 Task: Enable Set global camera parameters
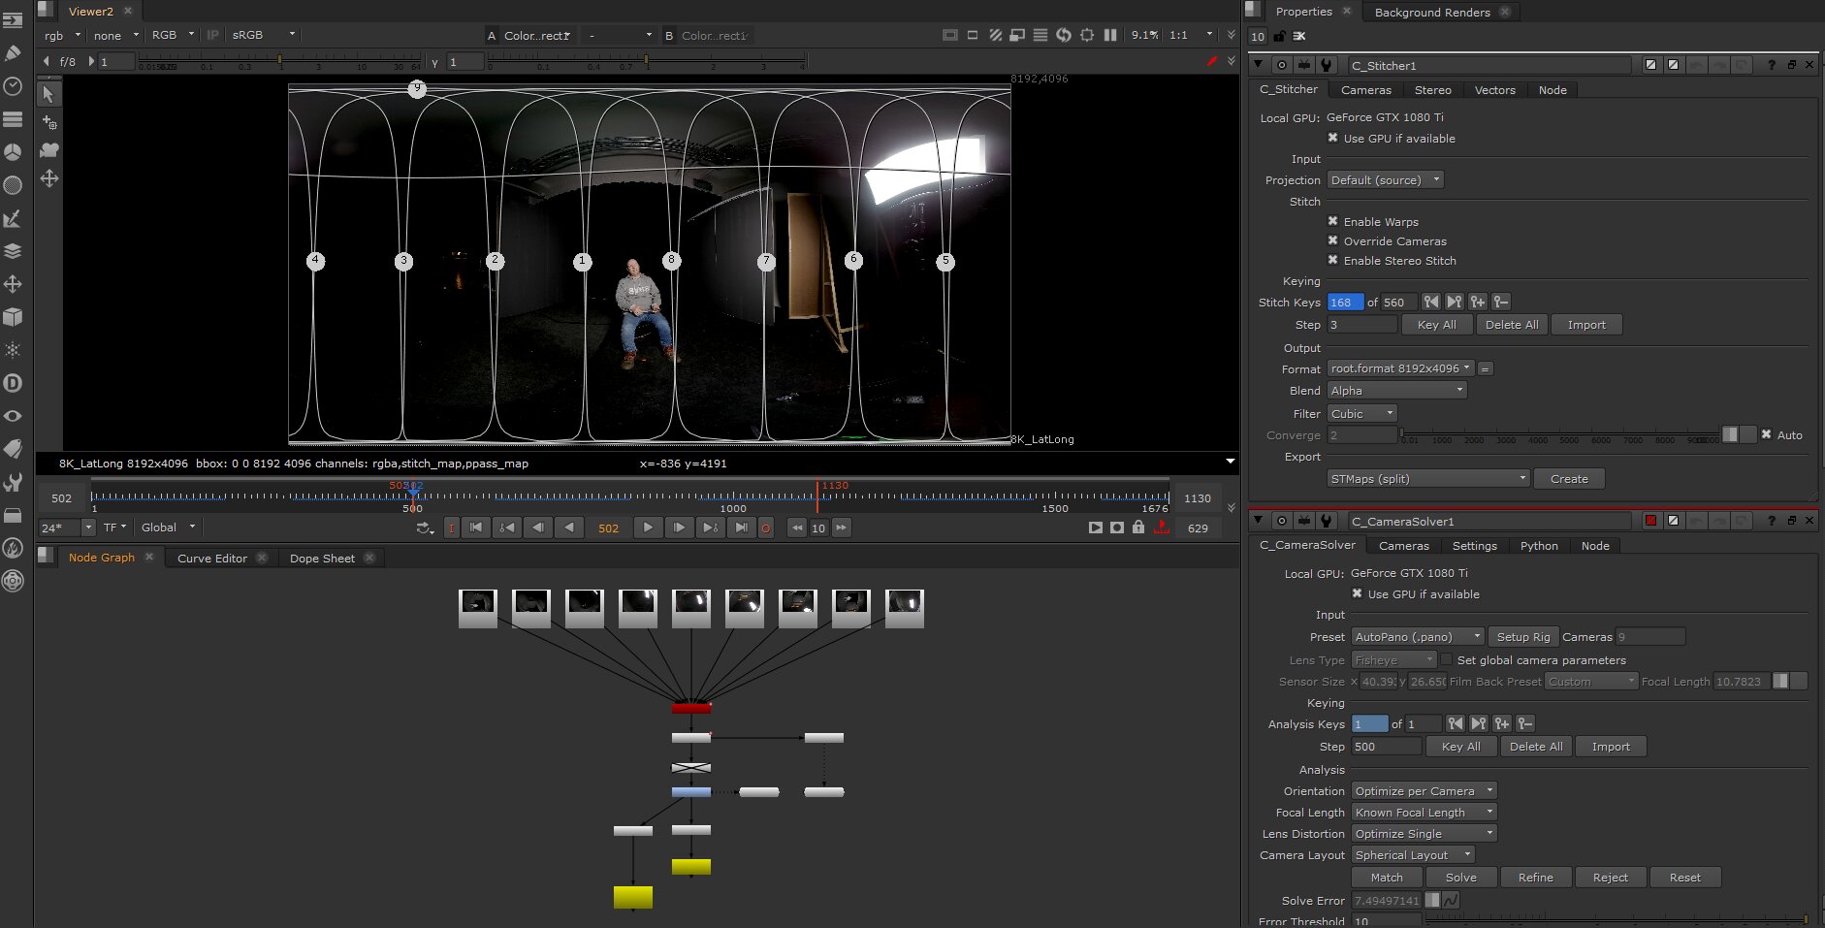point(1447,659)
